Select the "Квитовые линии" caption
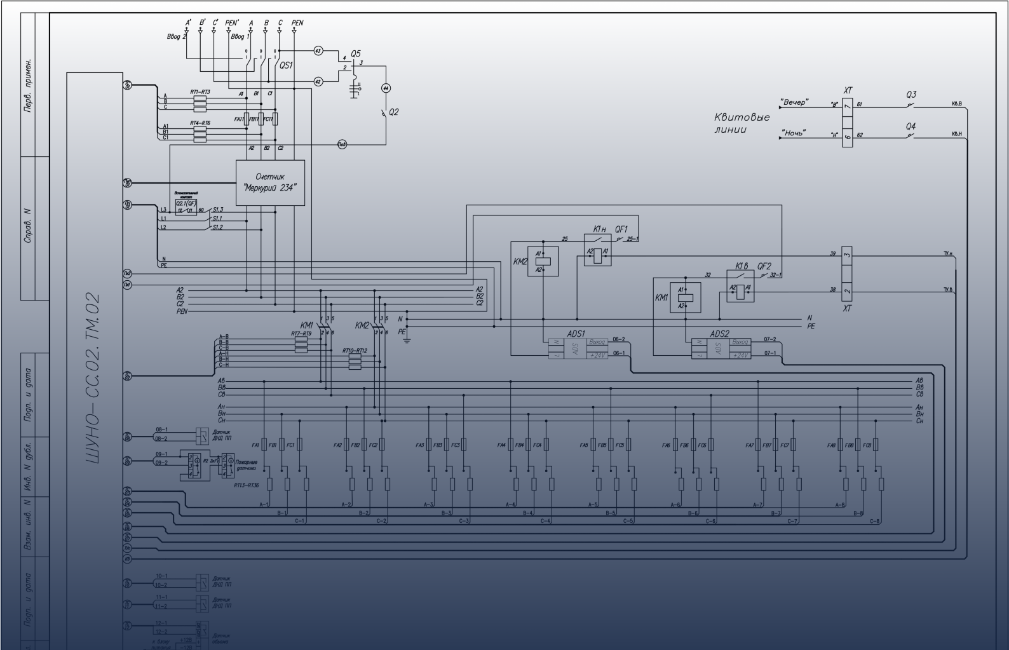This screenshot has width=1009, height=650. coord(742,123)
